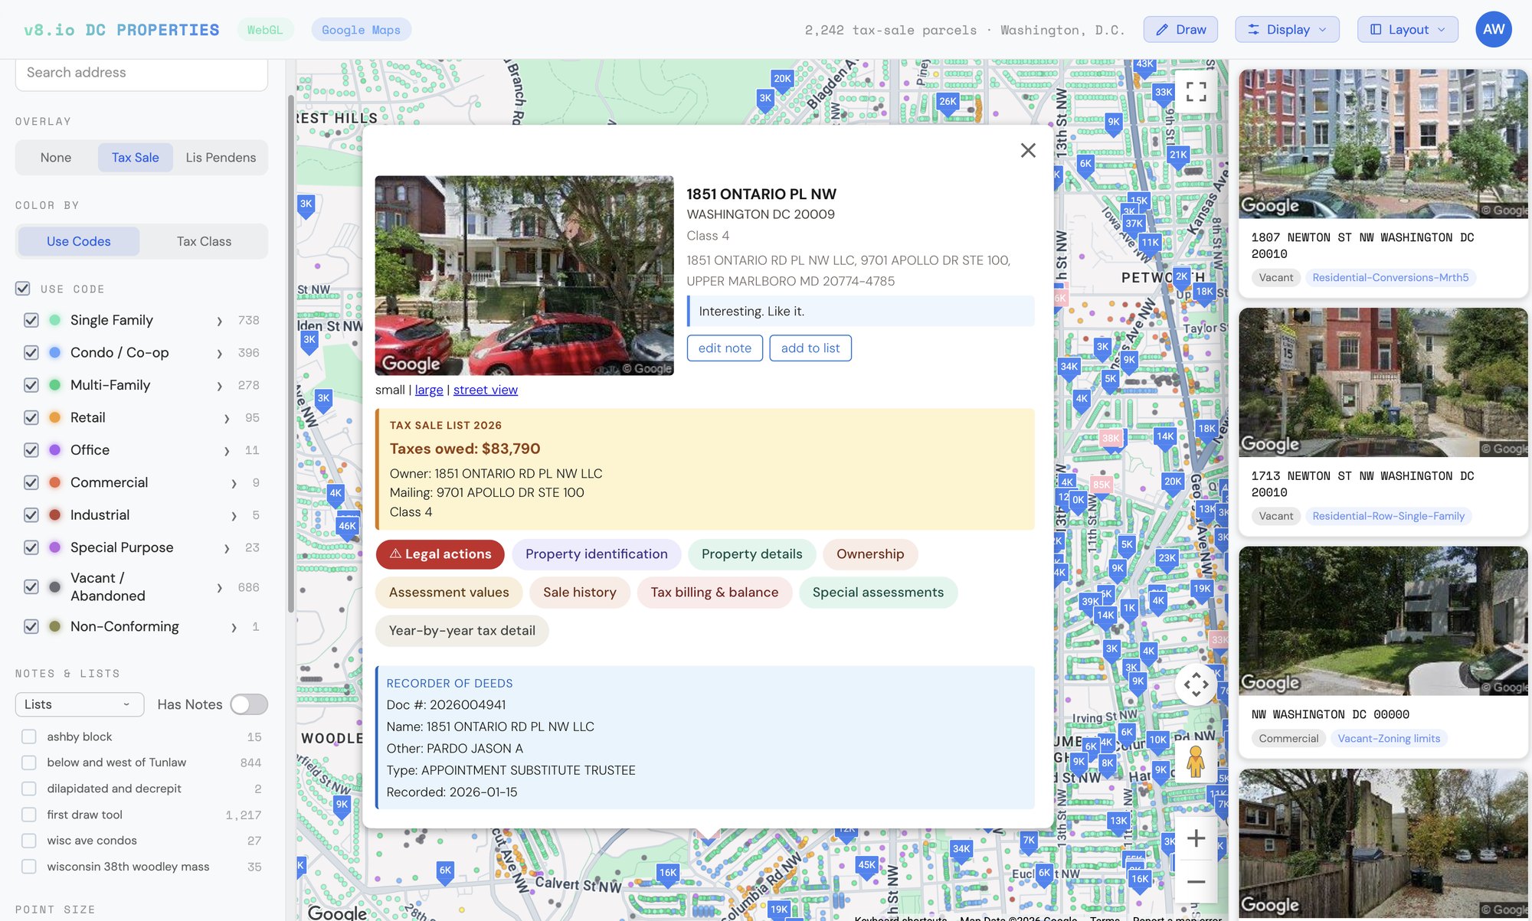
Task: Click the pink 85K map marker
Action: (x=1102, y=485)
